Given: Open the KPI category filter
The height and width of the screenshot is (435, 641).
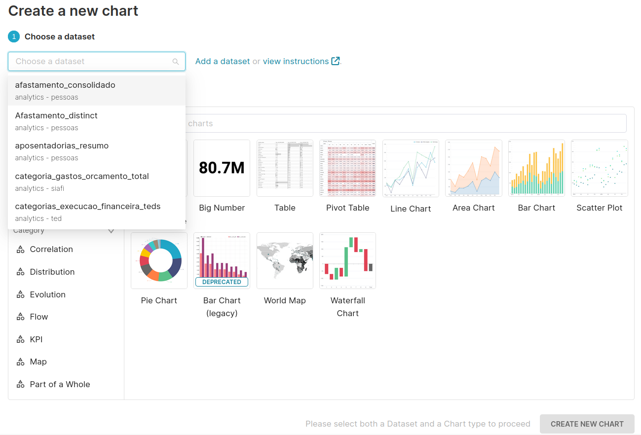Looking at the screenshot, I should click(36, 339).
